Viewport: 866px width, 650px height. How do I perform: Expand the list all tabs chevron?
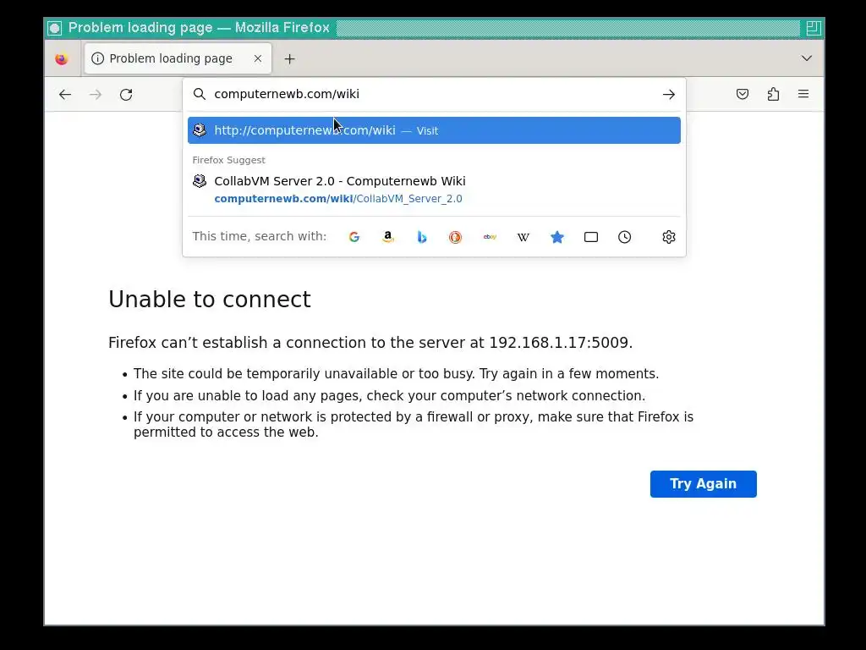point(806,58)
